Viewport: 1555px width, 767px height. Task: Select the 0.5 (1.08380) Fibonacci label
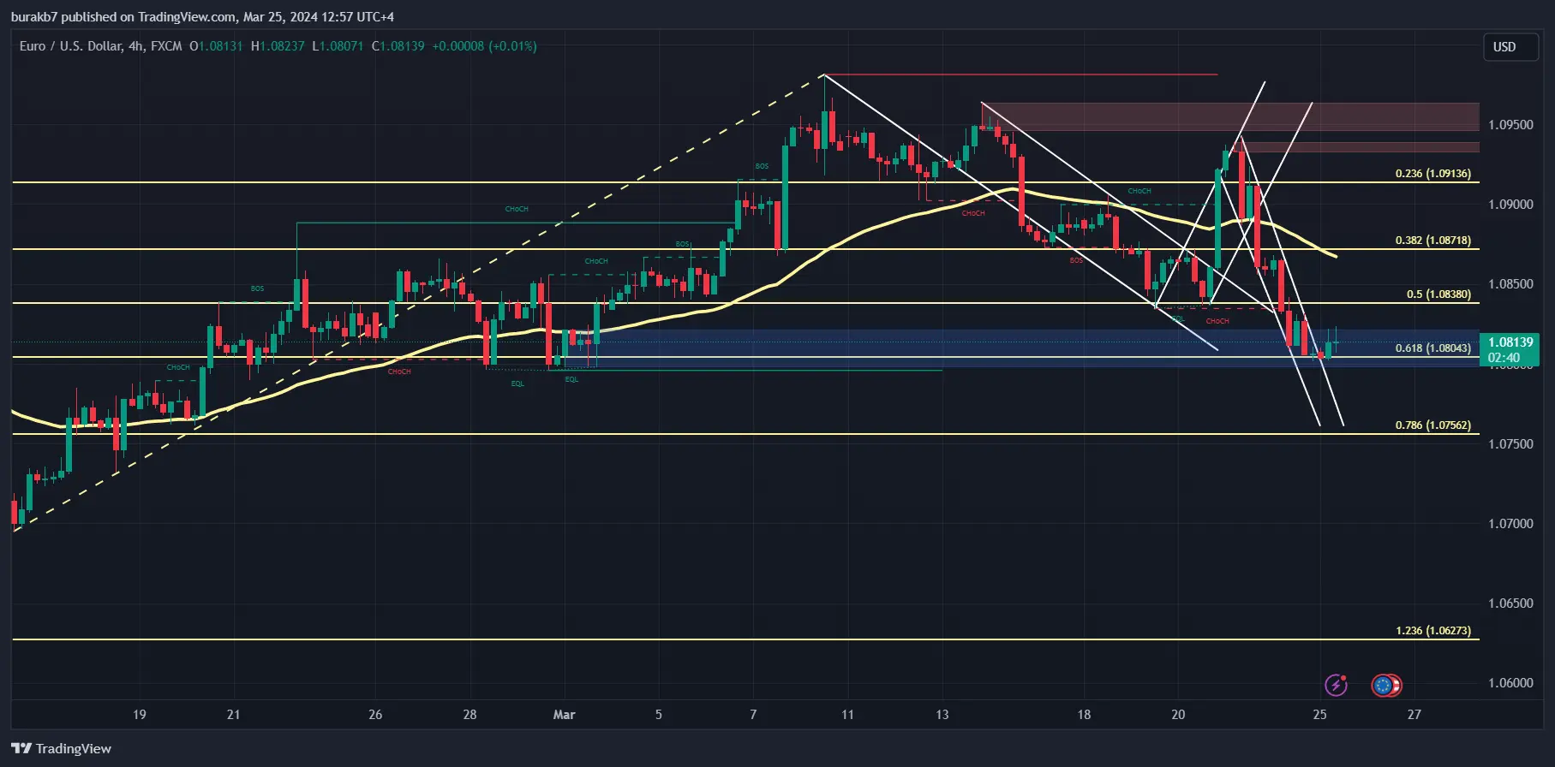1438,294
